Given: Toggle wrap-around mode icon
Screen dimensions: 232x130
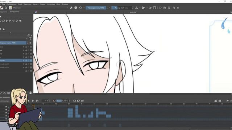Looking at the screenshot, I should (150, 8).
